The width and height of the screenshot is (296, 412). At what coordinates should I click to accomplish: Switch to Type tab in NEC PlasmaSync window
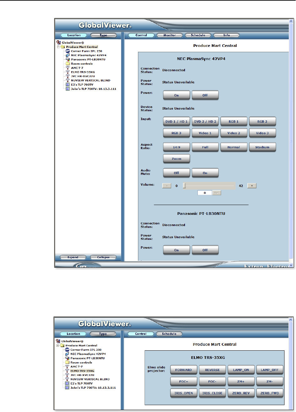point(103,35)
